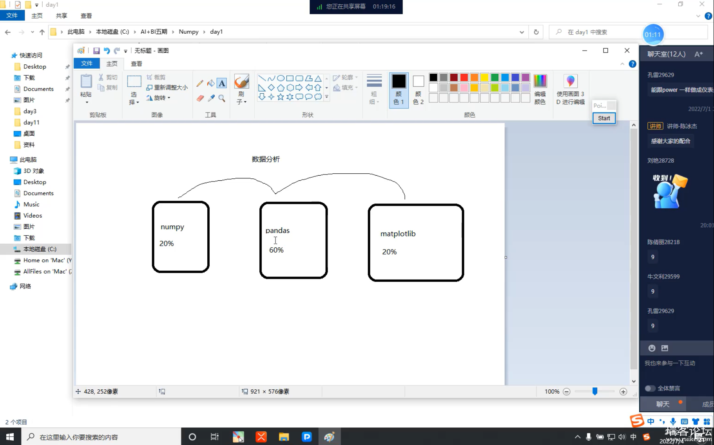Screen dimensions: 714x445
Task: Open Edit with Paint 3D
Action: [x=570, y=89]
